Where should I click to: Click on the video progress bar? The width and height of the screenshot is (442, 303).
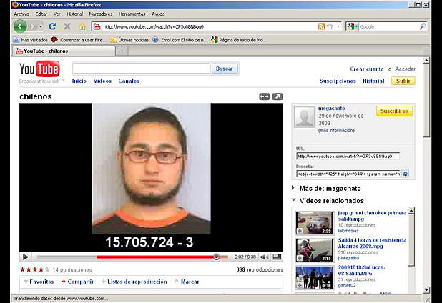point(129,257)
